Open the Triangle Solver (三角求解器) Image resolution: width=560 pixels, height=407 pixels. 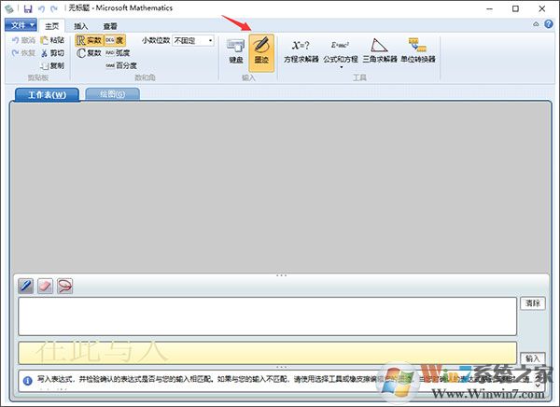[x=379, y=49]
